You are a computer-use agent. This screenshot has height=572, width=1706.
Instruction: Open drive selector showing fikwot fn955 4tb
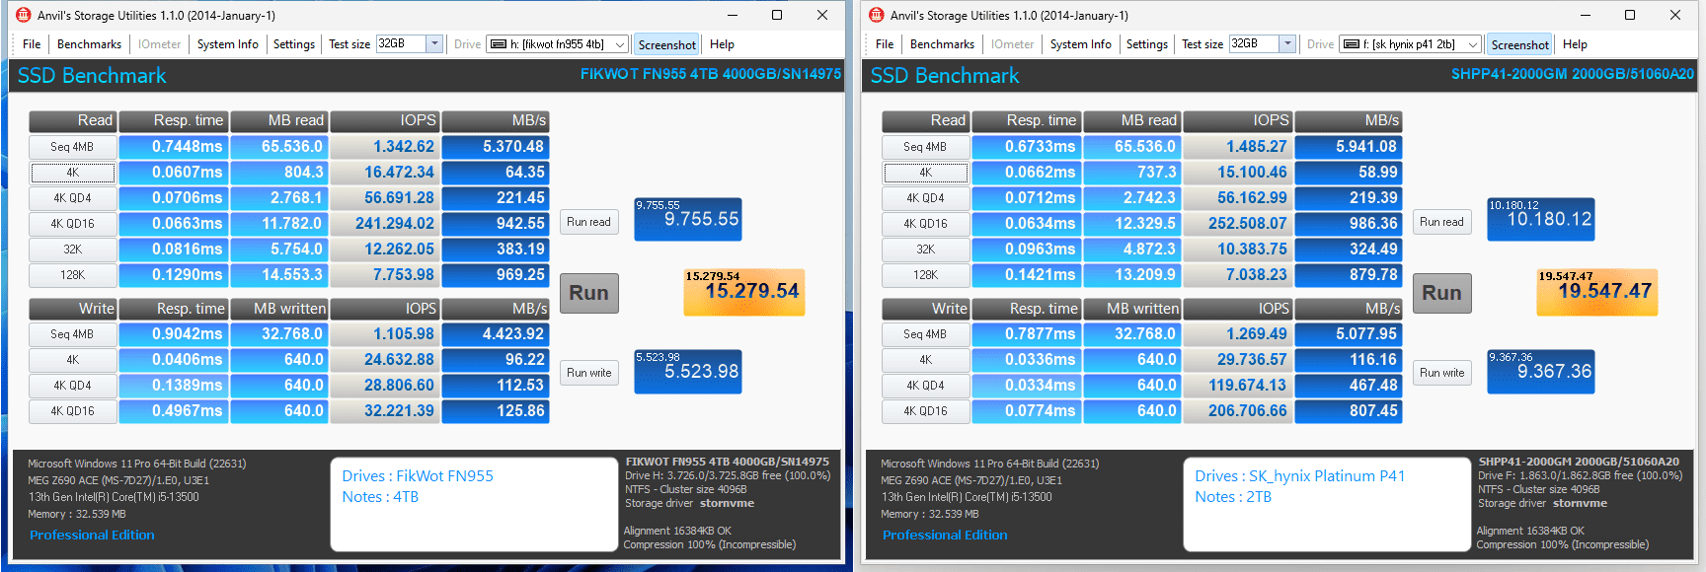[558, 44]
